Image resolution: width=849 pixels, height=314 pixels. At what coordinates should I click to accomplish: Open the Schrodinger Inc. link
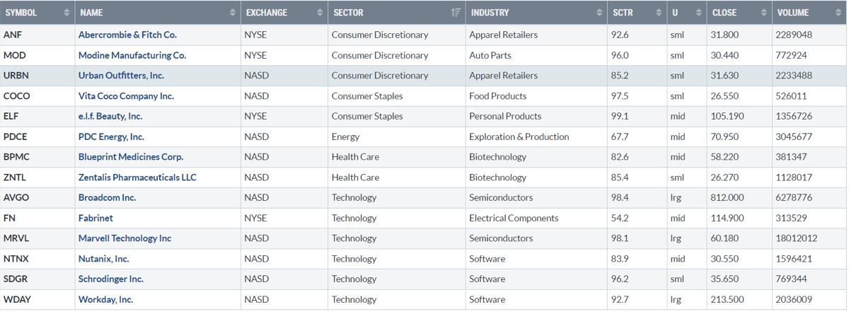click(110, 279)
